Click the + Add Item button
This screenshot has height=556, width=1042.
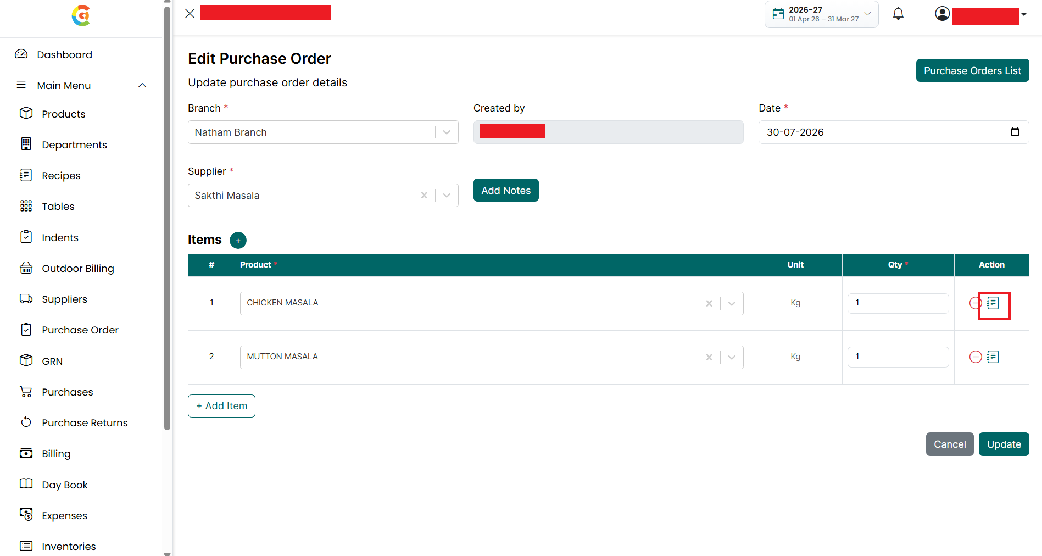[221, 406]
